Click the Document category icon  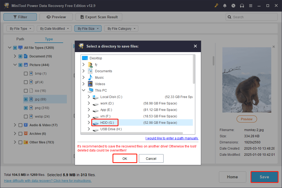point(26,56)
